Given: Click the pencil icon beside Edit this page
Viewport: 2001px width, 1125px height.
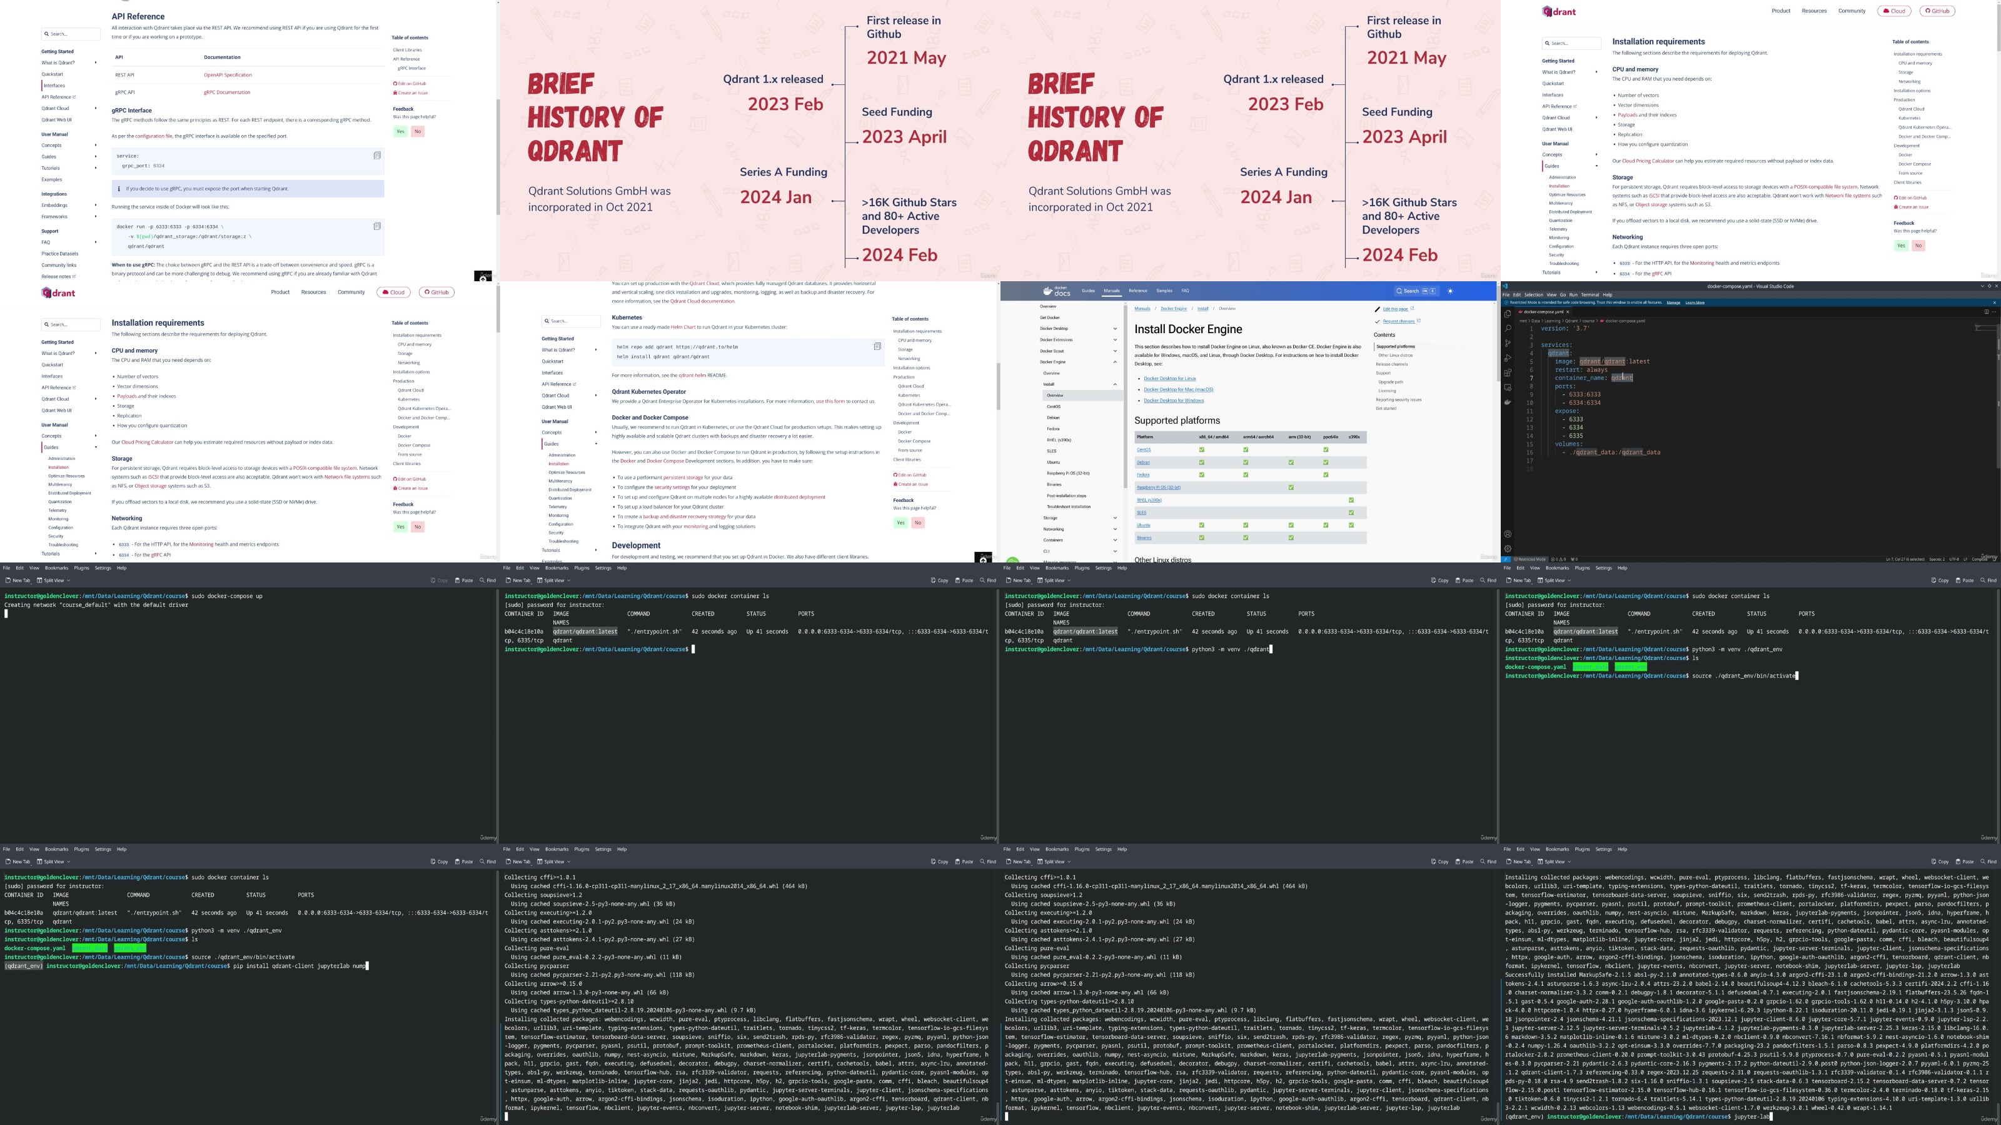Looking at the screenshot, I should click(x=1377, y=310).
